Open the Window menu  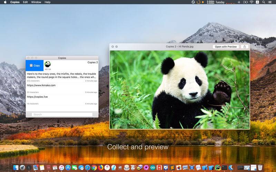36,2
